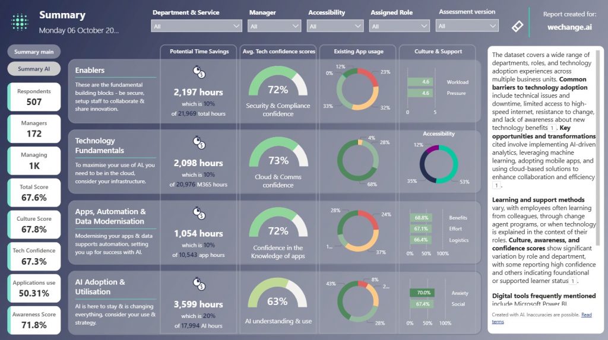This screenshot has height=340, width=608.
Task: Click Apps, Automation time savings clock icon
Action: [x=199, y=212]
